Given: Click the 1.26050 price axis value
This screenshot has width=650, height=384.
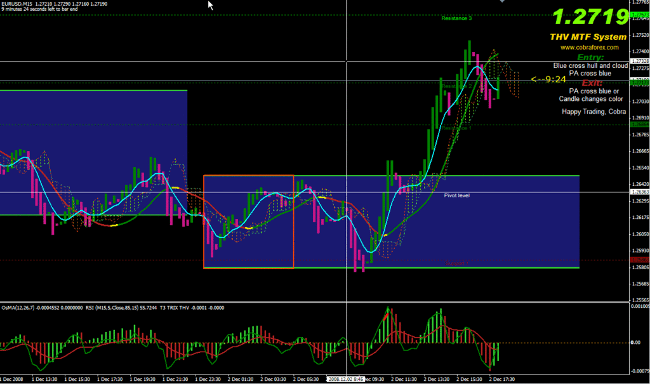Looking at the screenshot, I should 640,234.
